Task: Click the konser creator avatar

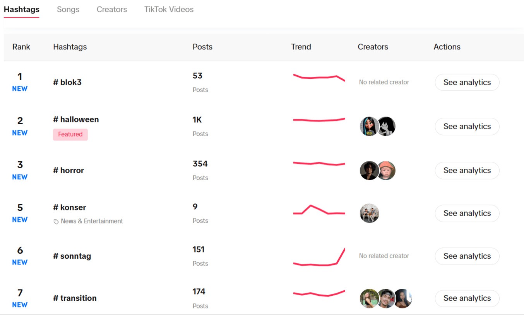Action: [x=369, y=213]
